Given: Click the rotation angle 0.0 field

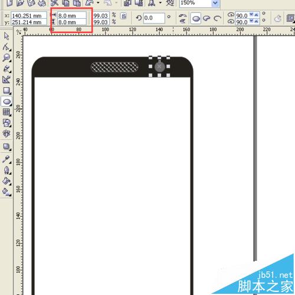Looking at the screenshot, I should 154,18.
